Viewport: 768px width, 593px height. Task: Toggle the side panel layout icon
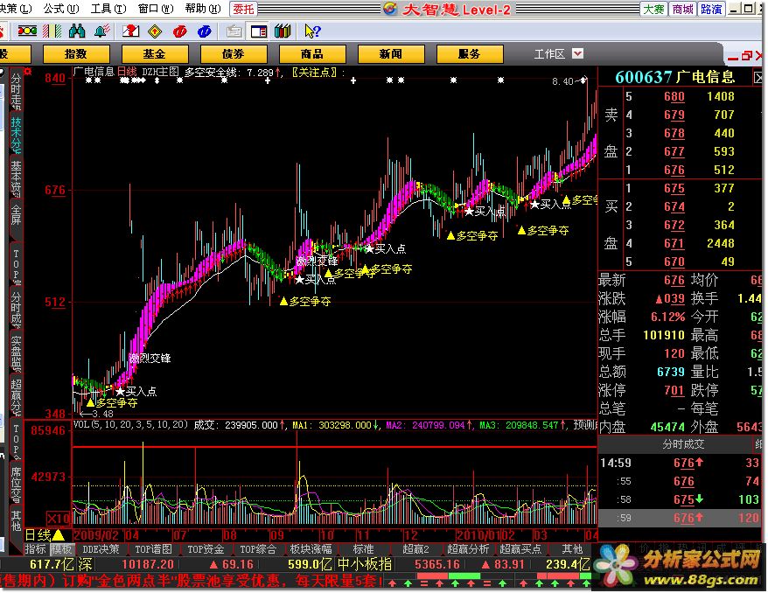point(258,31)
